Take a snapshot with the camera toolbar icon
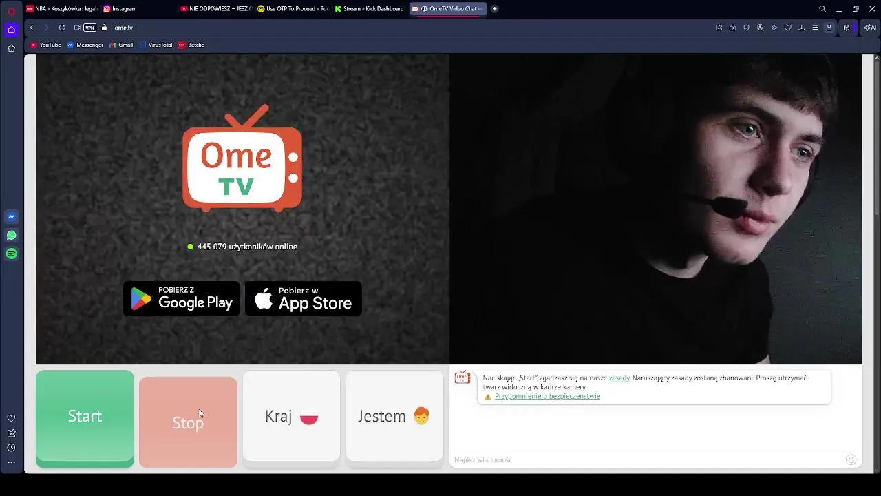This screenshot has height=496, width=881. (733, 28)
